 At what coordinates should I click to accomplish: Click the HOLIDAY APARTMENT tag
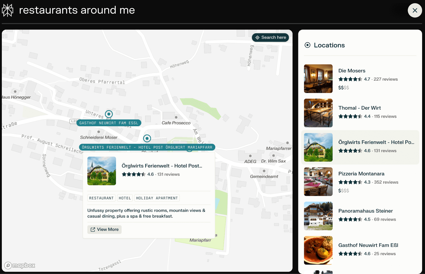(x=157, y=198)
